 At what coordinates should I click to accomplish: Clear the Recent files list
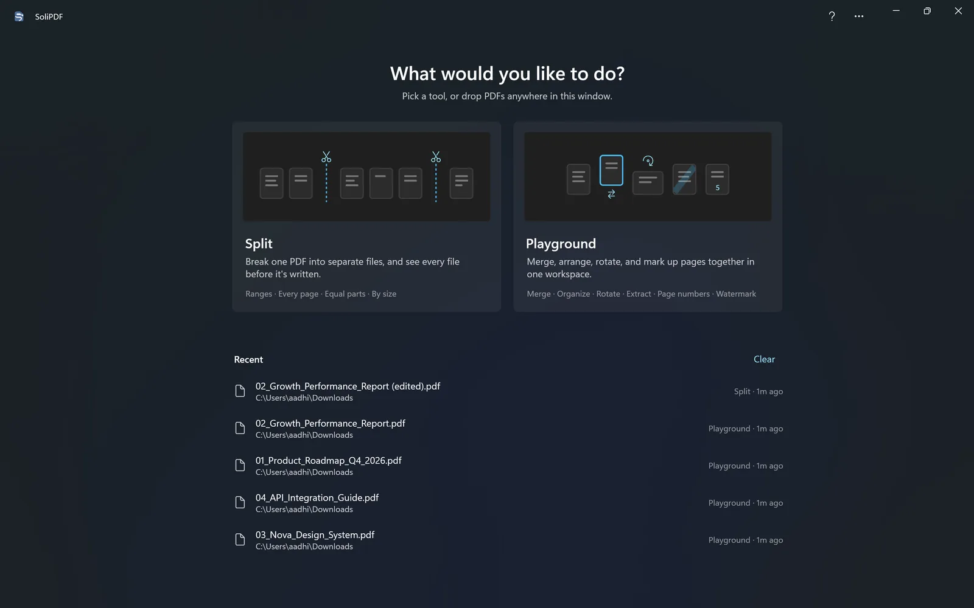(x=764, y=359)
